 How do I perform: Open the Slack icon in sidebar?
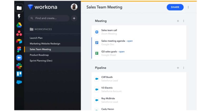point(19,66)
